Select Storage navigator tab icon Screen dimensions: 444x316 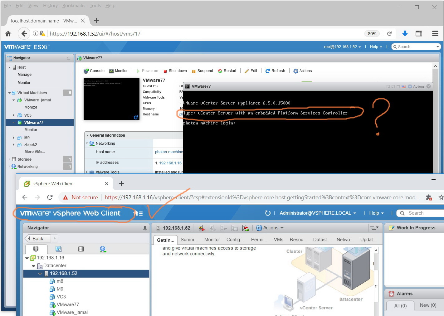point(81,249)
